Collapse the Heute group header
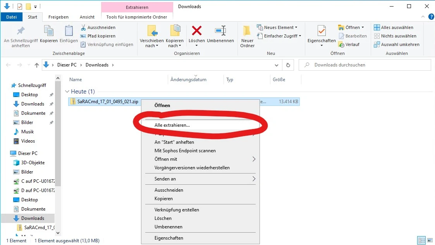 pos(67,92)
